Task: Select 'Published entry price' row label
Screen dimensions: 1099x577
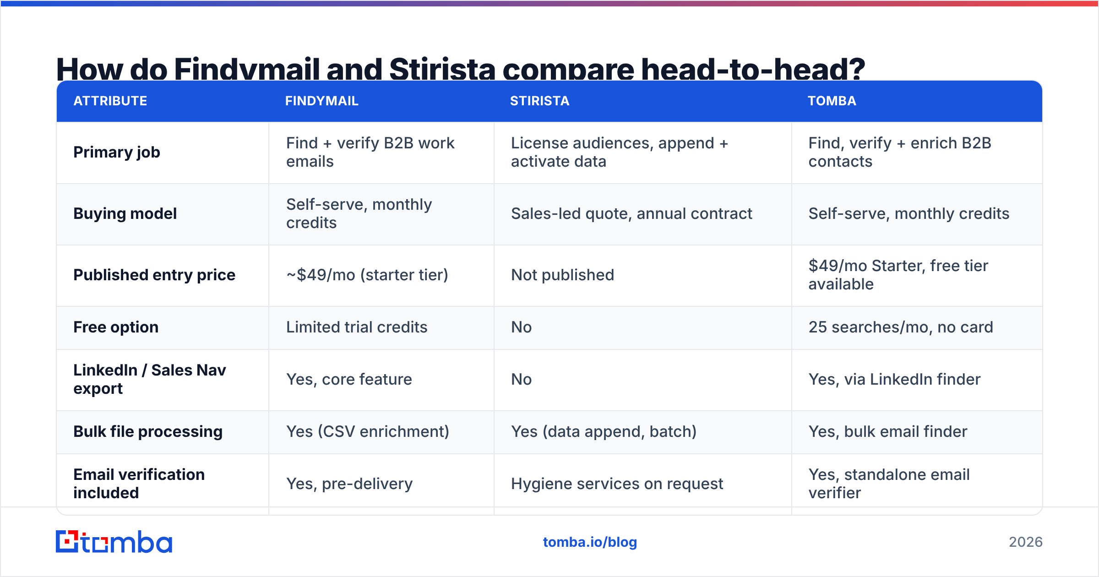Action: [154, 275]
